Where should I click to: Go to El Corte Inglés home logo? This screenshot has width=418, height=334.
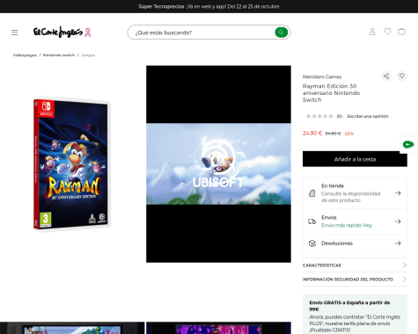tap(58, 32)
